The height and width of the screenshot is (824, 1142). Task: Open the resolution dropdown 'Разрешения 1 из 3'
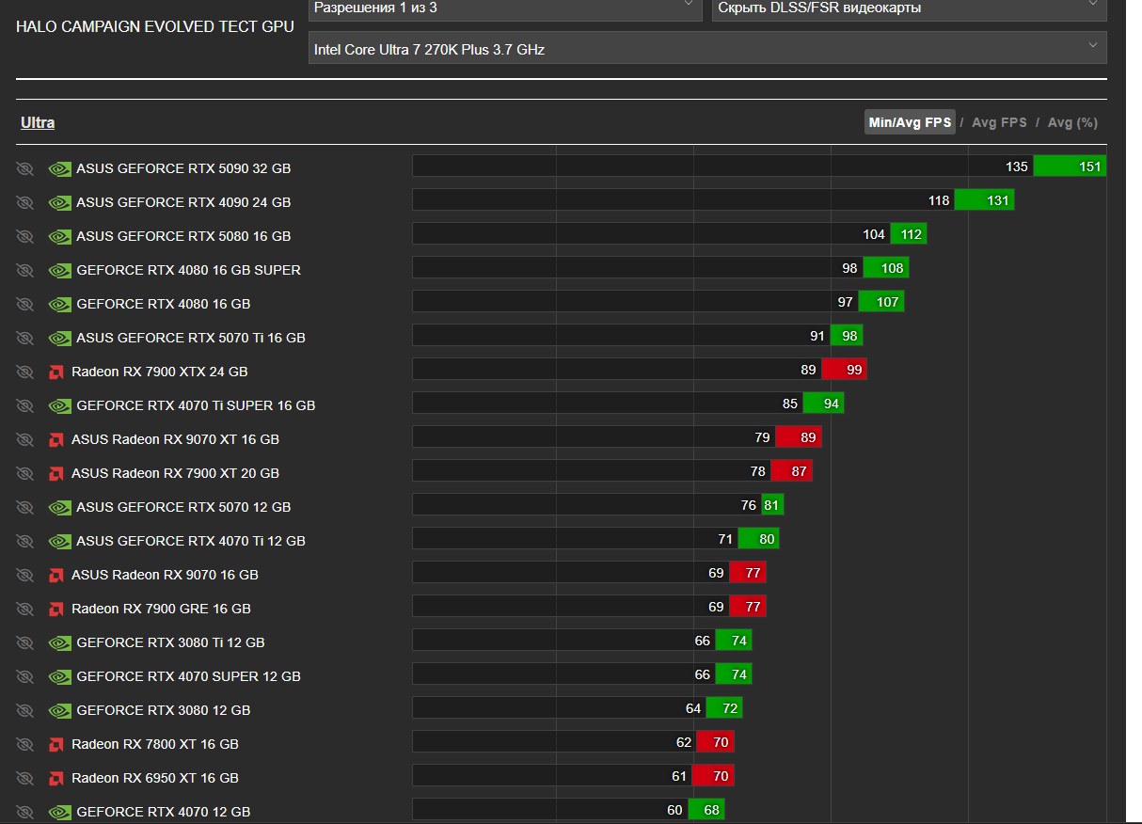point(505,8)
